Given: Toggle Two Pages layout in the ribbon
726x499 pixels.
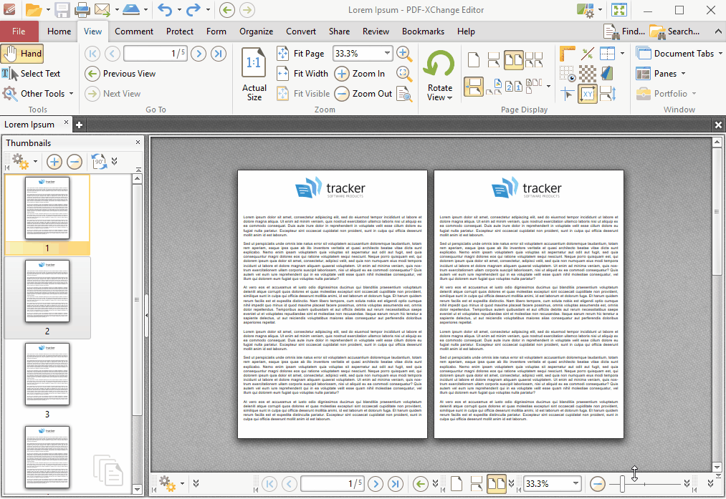Looking at the screenshot, I should click(x=513, y=59).
